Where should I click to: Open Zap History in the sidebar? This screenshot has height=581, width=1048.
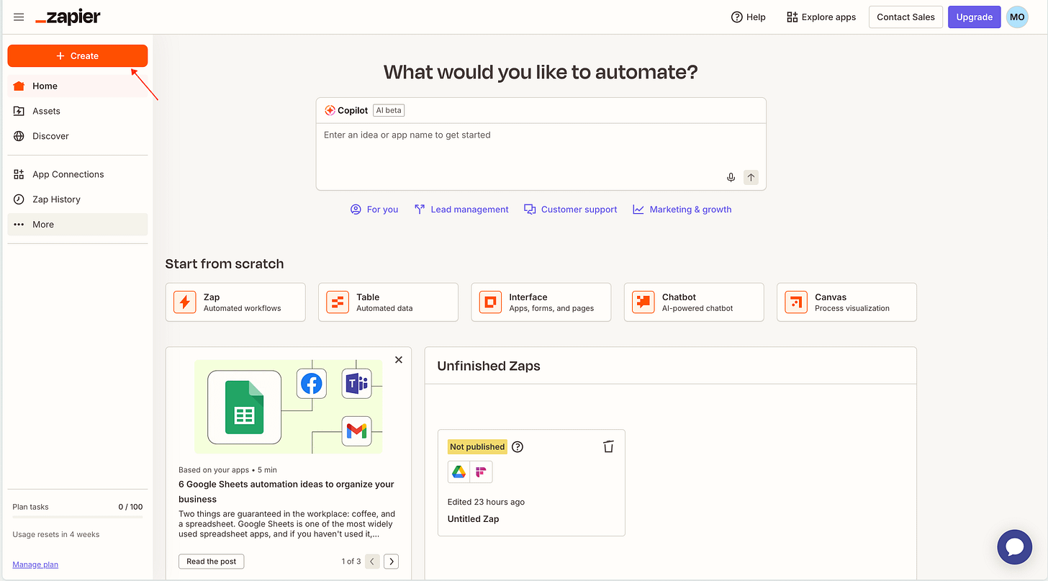click(x=78, y=199)
